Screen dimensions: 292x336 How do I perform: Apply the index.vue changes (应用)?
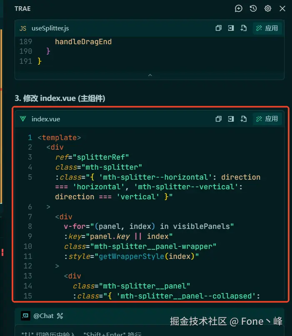[267, 119]
